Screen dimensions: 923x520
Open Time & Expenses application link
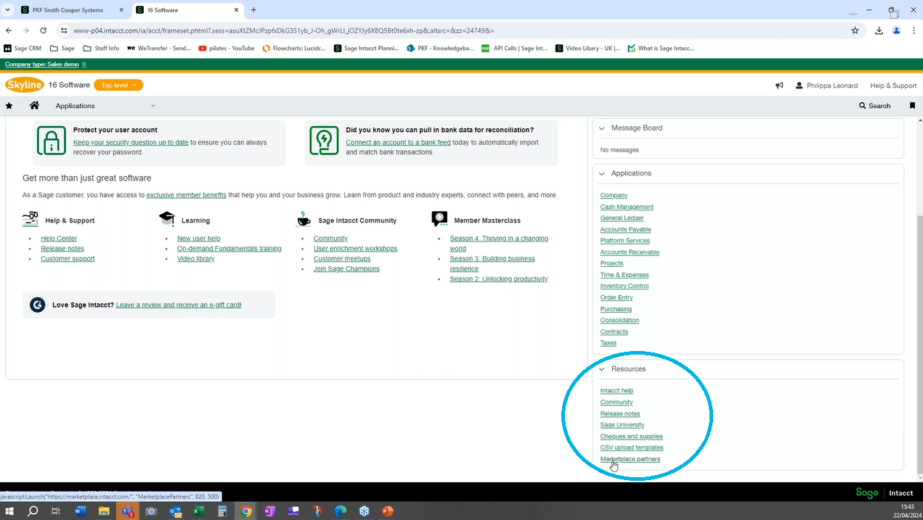click(625, 275)
